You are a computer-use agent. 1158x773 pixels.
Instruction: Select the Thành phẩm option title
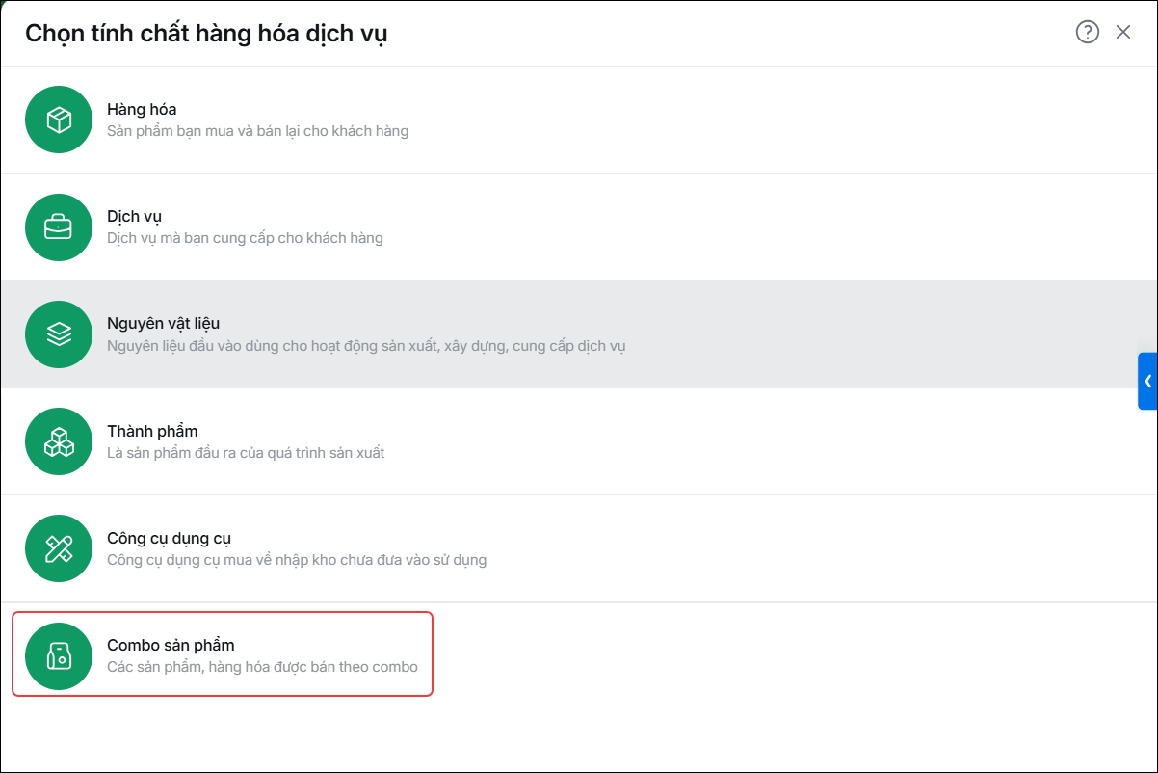[152, 431]
